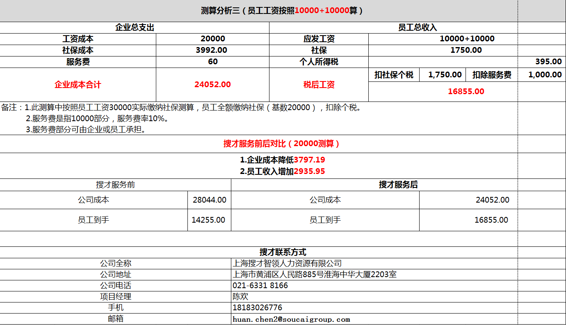This screenshot has height=325, width=566.
Task: Select black 16855.00 under 搜才服务后
Action: [491, 220]
